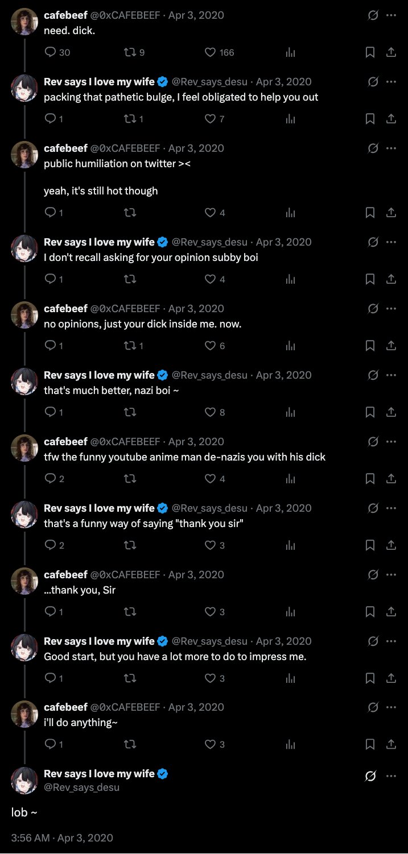Share the "tfw the funny youtube anime man" tweet
The width and height of the screenshot is (408, 854).
tap(391, 479)
